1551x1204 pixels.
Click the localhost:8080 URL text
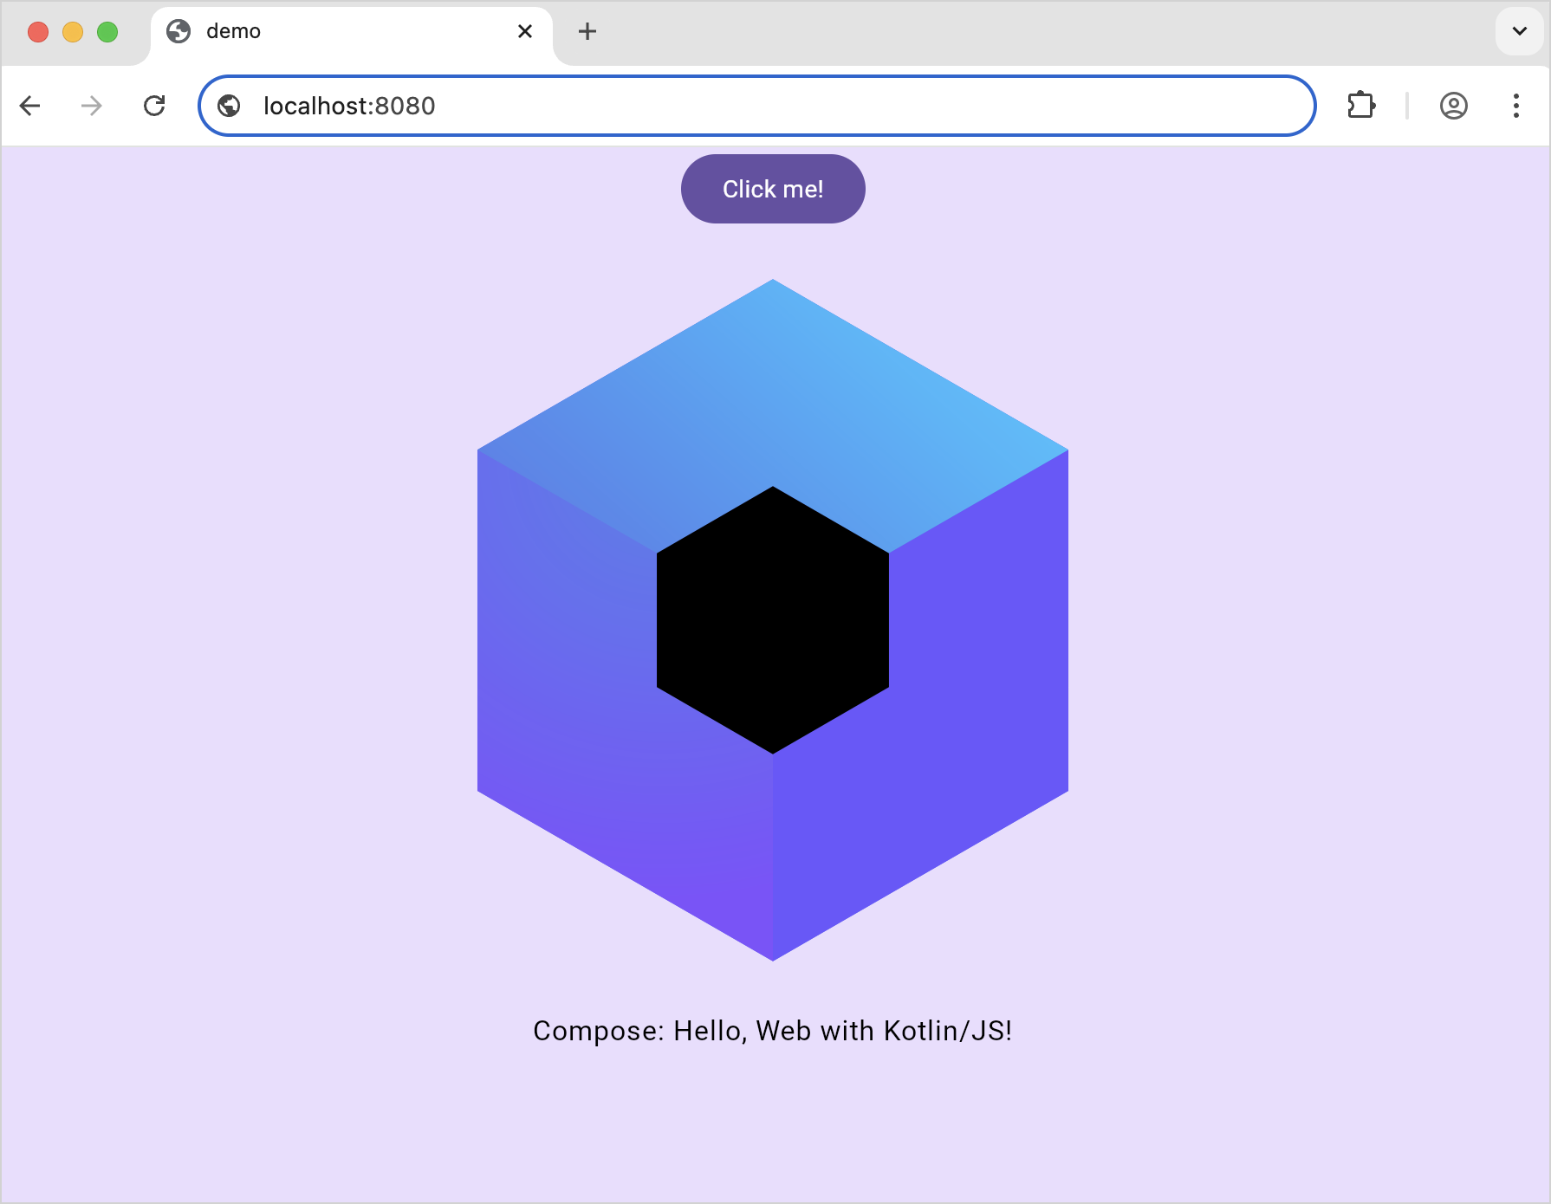click(x=348, y=106)
